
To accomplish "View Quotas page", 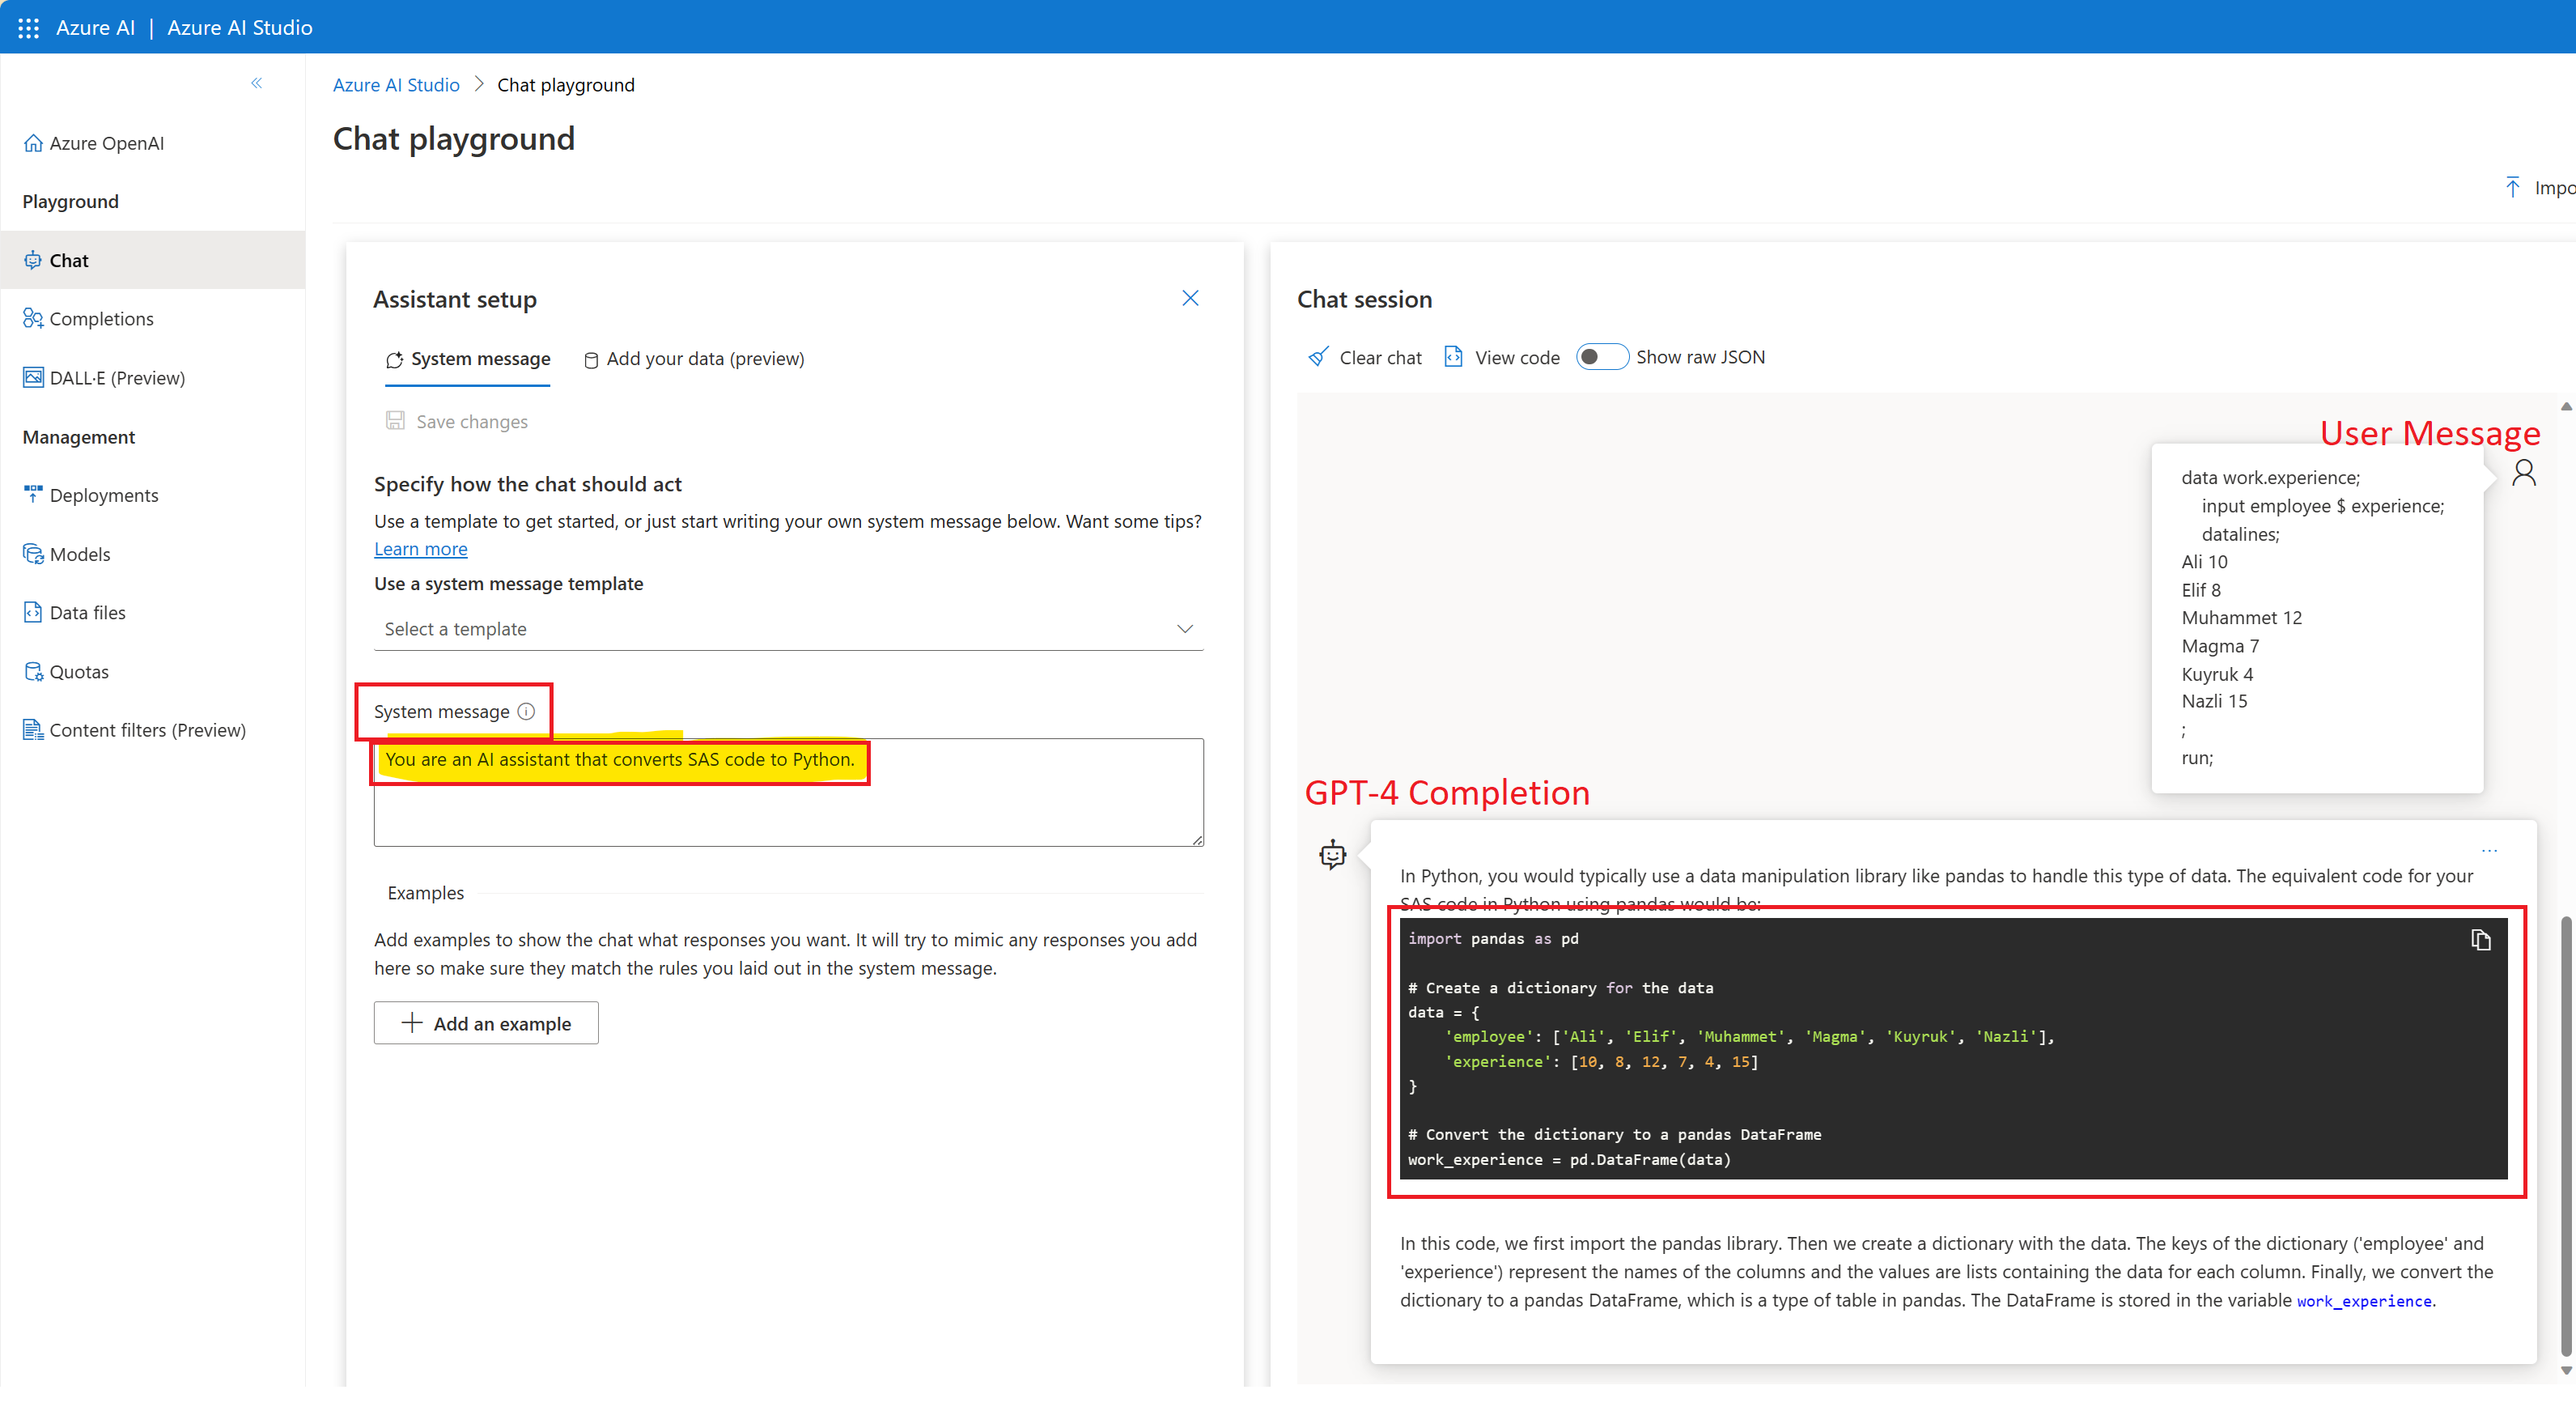I will 79,671.
